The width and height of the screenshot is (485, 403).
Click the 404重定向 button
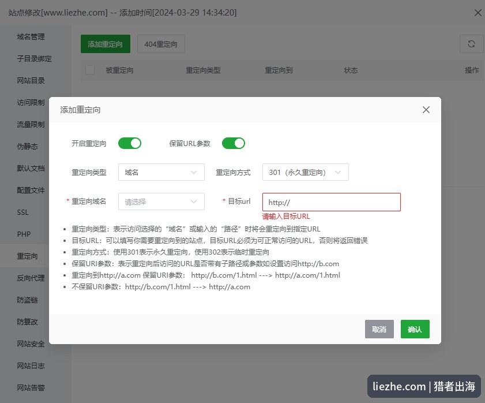(161, 44)
